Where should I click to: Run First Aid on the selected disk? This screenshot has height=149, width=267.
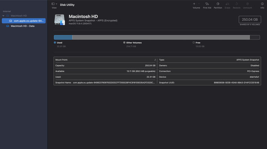click(x=207, y=4)
